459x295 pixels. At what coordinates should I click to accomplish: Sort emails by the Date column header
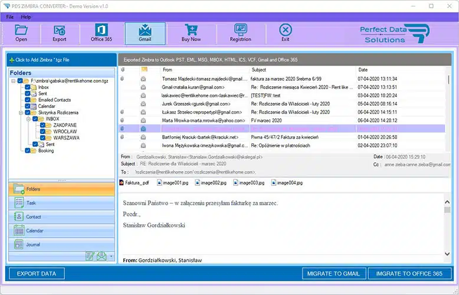[x=401, y=70]
